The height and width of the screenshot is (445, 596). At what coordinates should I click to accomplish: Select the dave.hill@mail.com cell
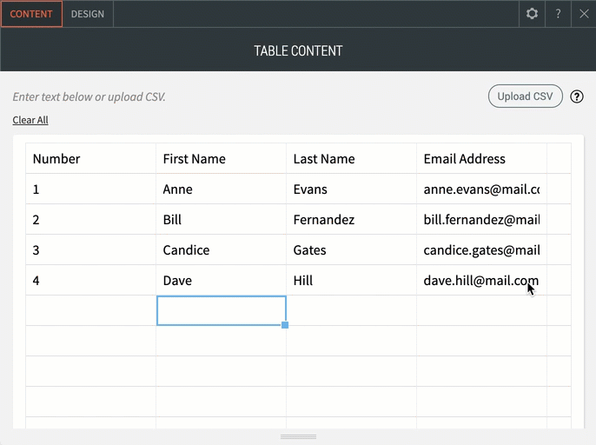coord(481,281)
